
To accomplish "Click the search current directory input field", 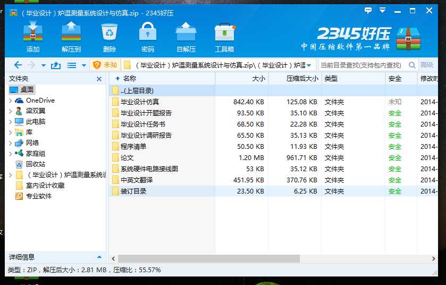I will click(x=361, y=65).
